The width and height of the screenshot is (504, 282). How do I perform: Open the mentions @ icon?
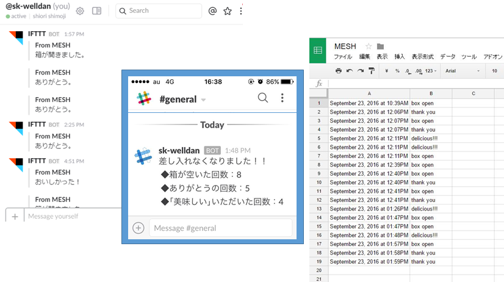[212, 11]
